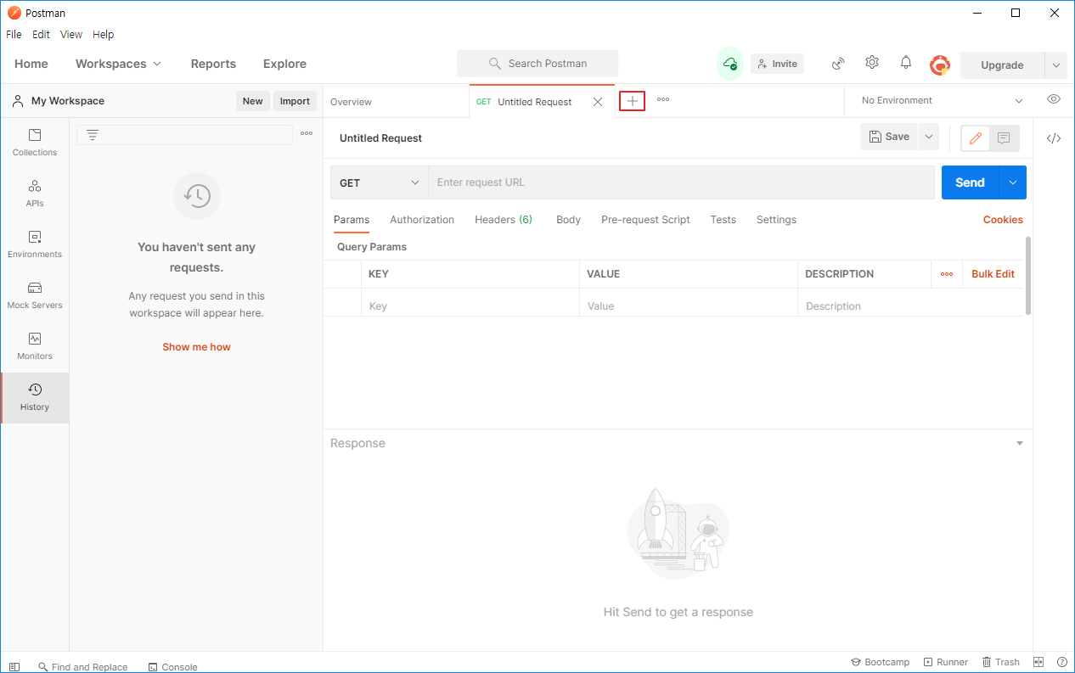Image resolution: width=1075 pixels, height=673 pixels.
Task: Expand the Send button dropdown arrow
Action: (1013, 182)
